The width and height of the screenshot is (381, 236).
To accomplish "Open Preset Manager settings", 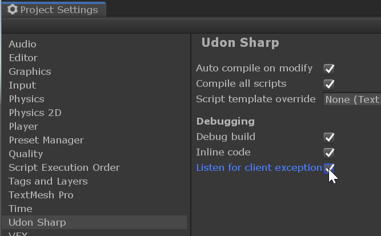I will [46, 140].
